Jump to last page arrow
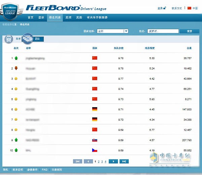Image resolution: width=202 pixels, height=175 pixels. click(124, 162)
